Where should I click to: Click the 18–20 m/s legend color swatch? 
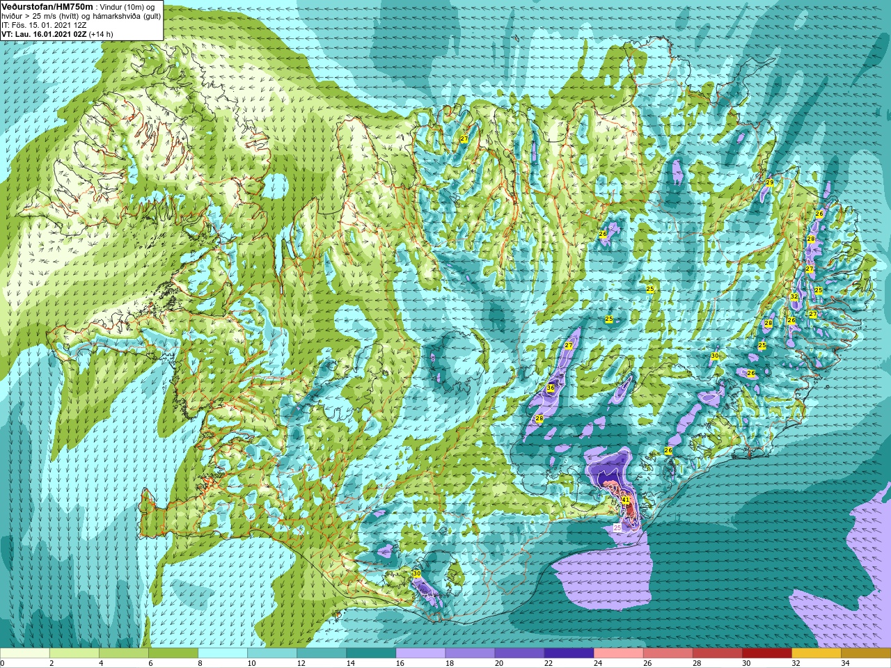point(470,653)
